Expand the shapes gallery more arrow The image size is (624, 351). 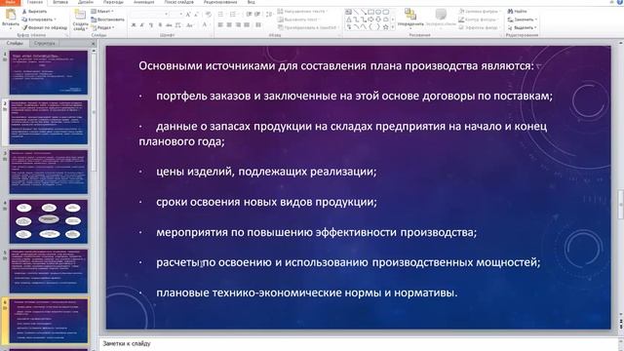point(393,27)
